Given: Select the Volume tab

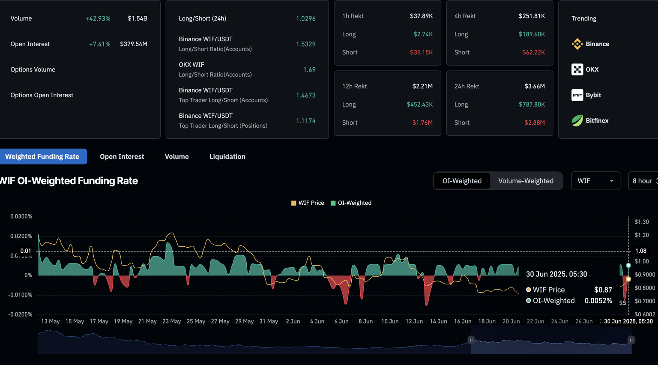Looking at the screenshot, I should coord(176,157).
